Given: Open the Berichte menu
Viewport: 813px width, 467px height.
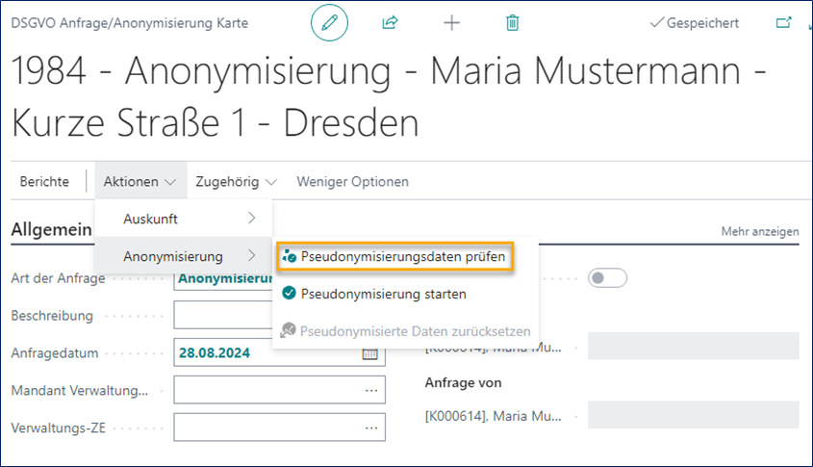Looking at the screenshot, I should [44, 182].
